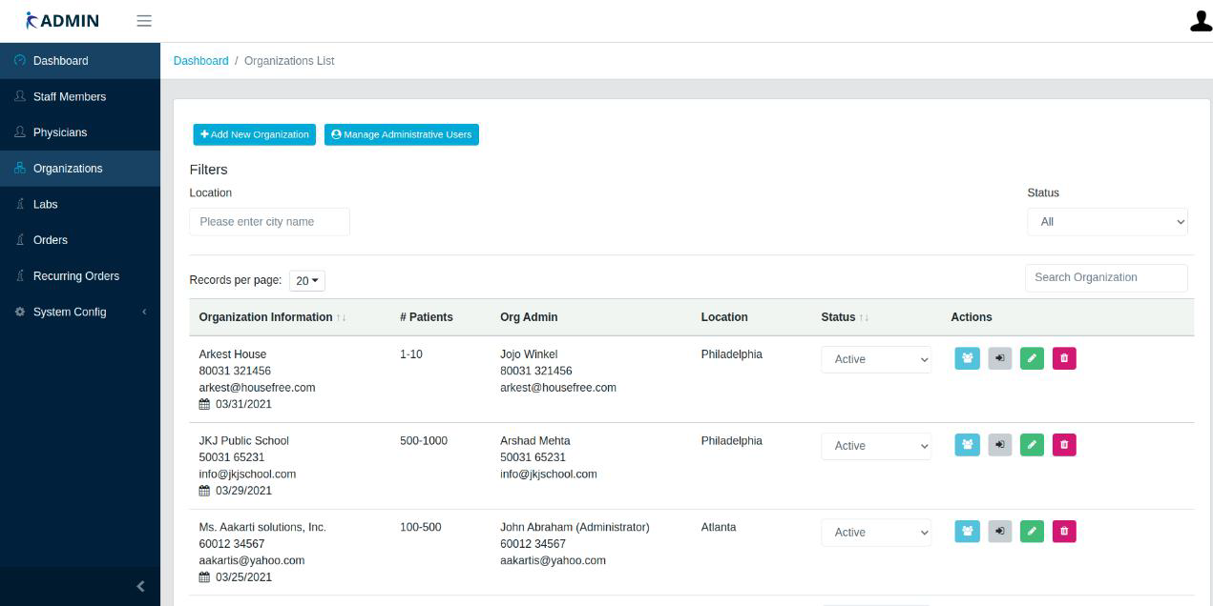Open Recurring Orders from sidebar

click(x=76, y=276)
